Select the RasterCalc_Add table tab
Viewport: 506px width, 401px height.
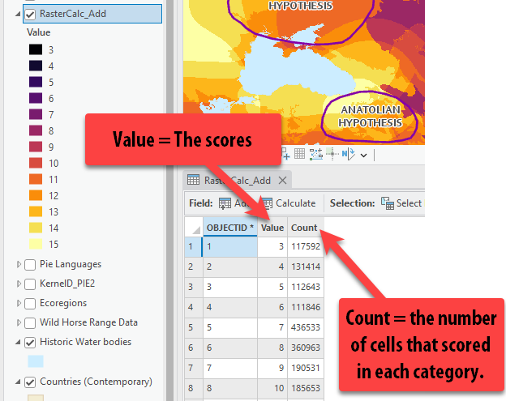point(237,181)
